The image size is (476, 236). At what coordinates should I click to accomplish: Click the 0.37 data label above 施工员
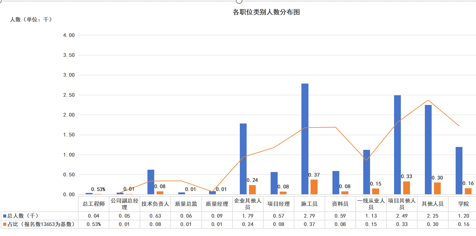314,175
